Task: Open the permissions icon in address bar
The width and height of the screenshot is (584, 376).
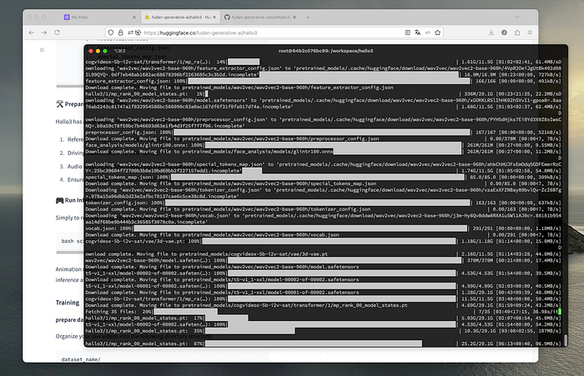Action: pyautogui.click(x=131, y=33)
